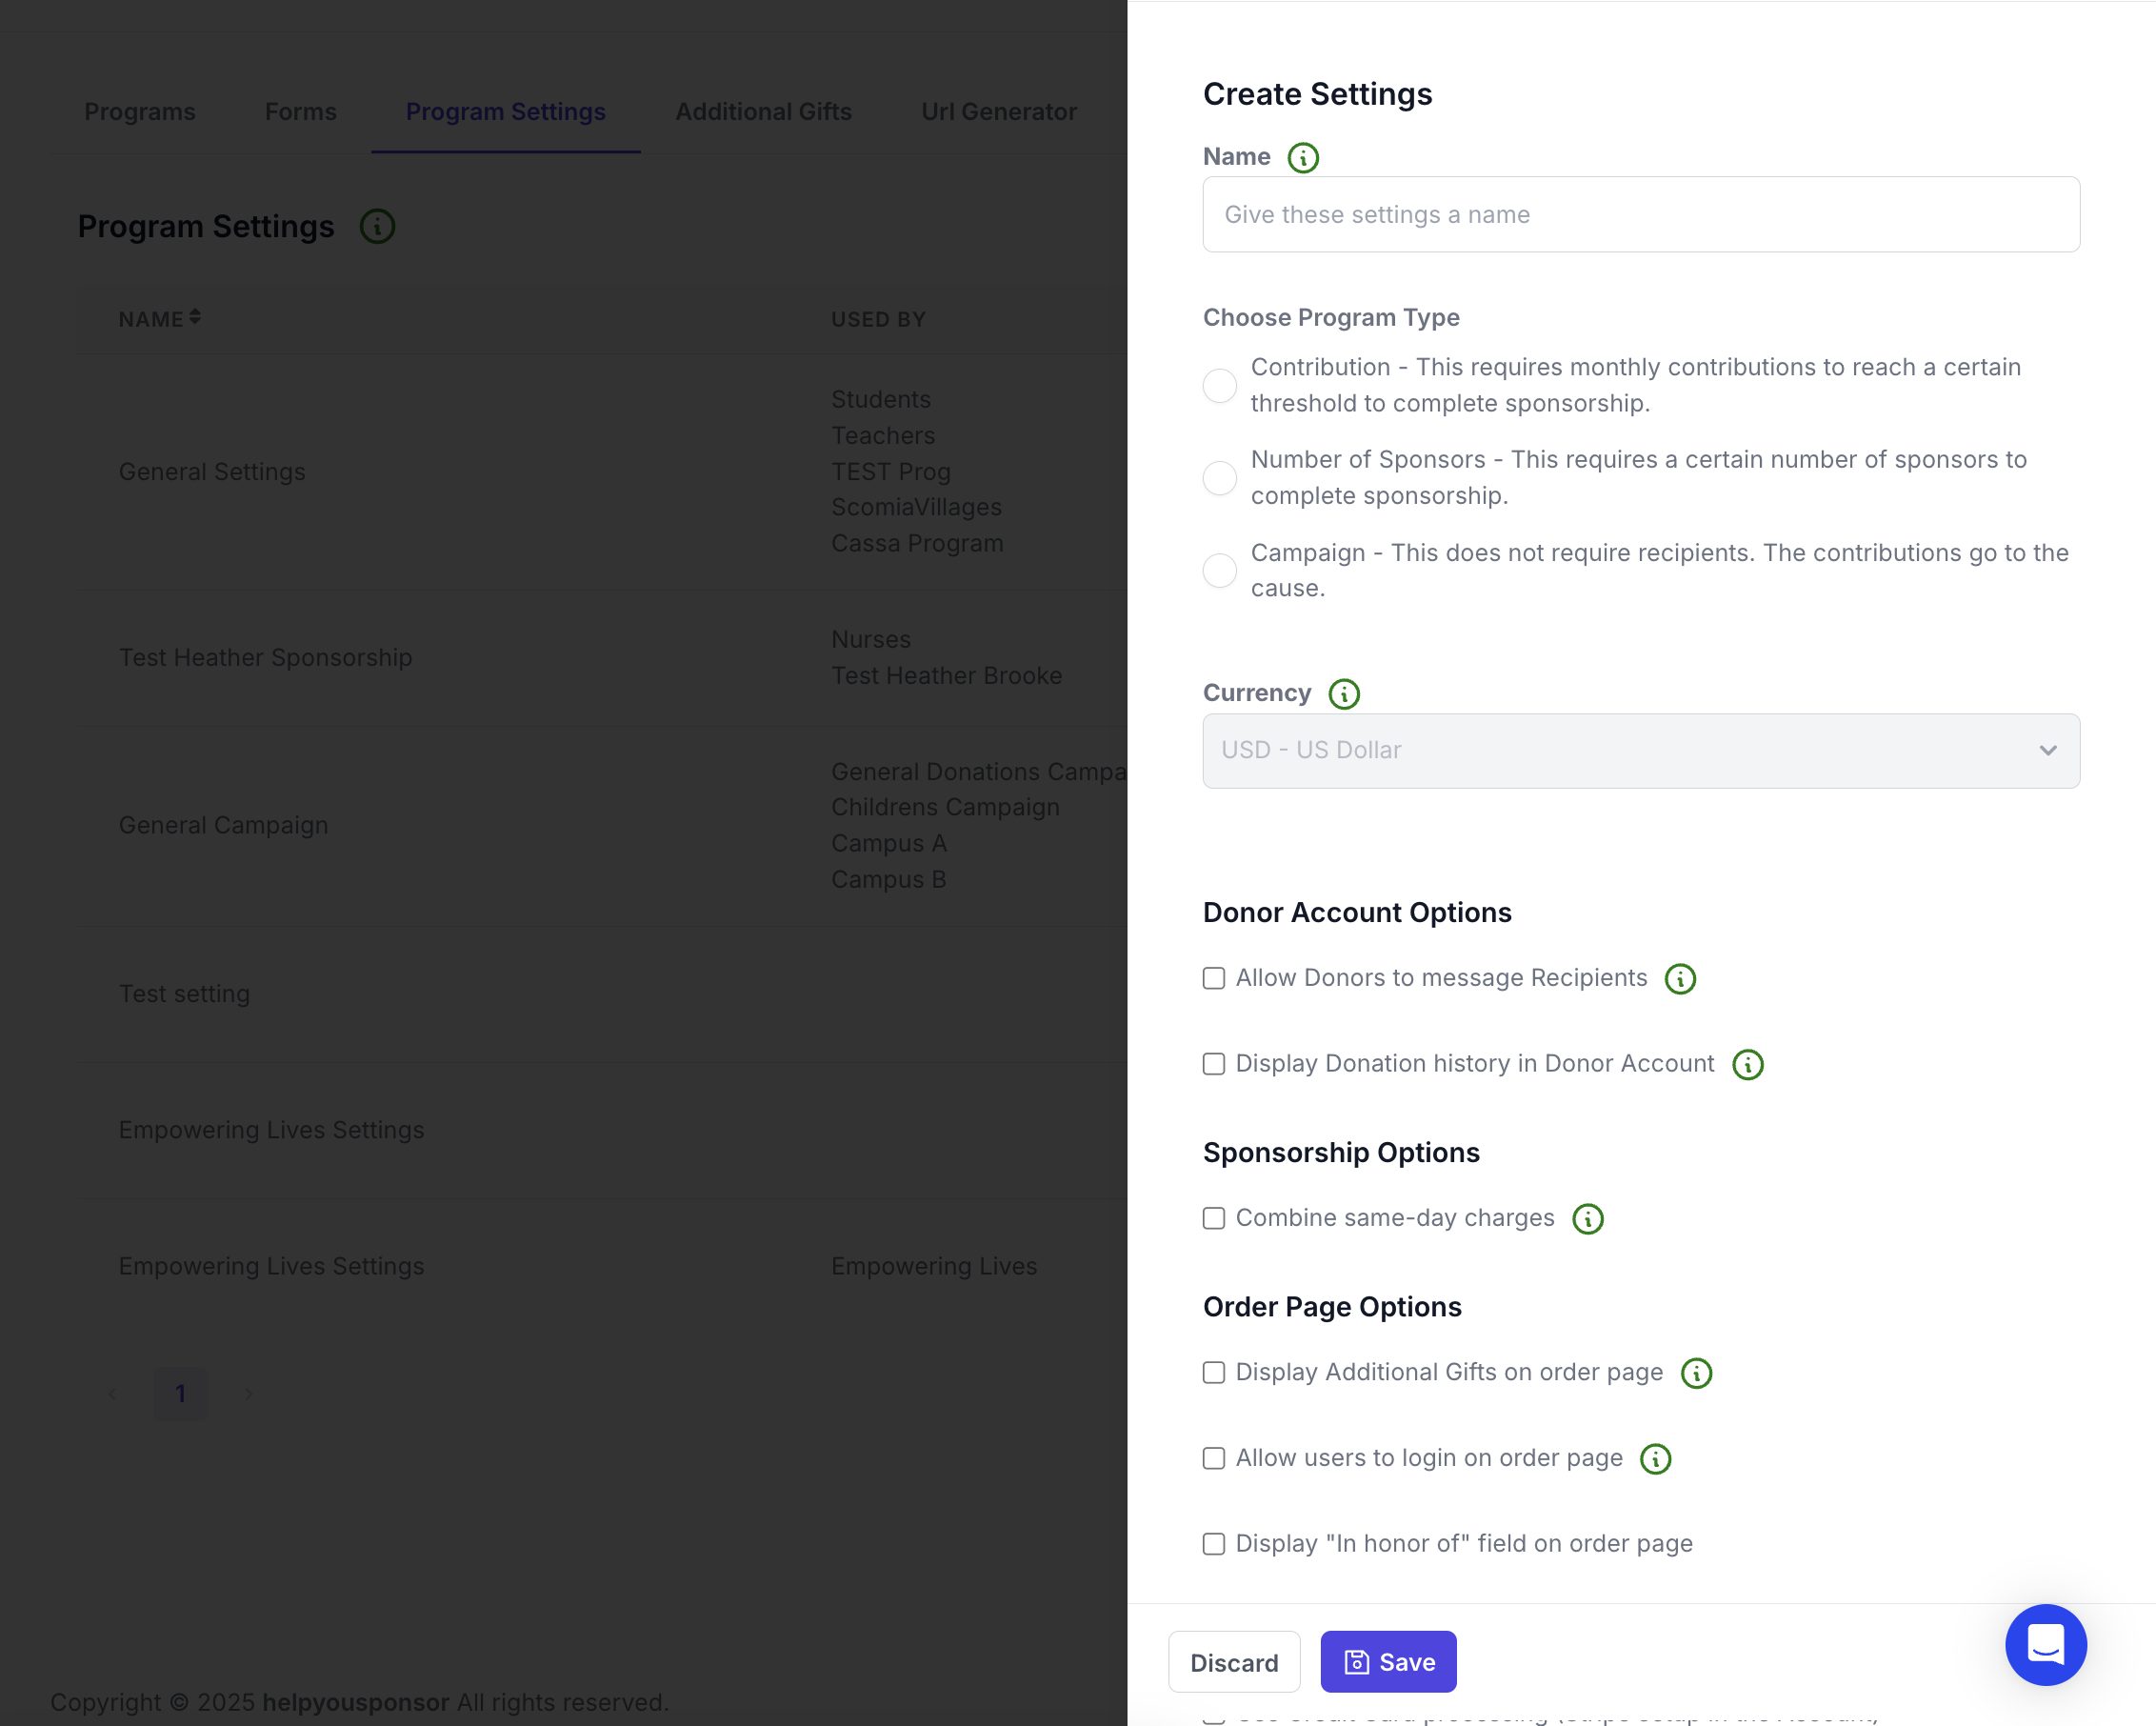Check Display "In honor of" field option
The height and width of the screenshot is (1726, 2156).
coord(1213,1545)
